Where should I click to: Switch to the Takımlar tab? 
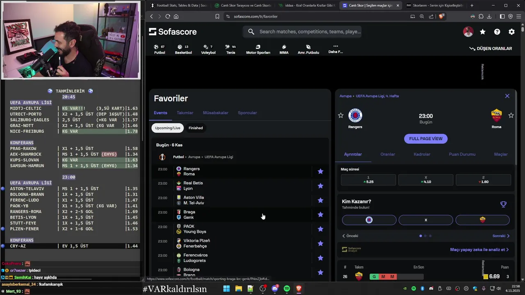pyautogui.click(x=185, y=113)
